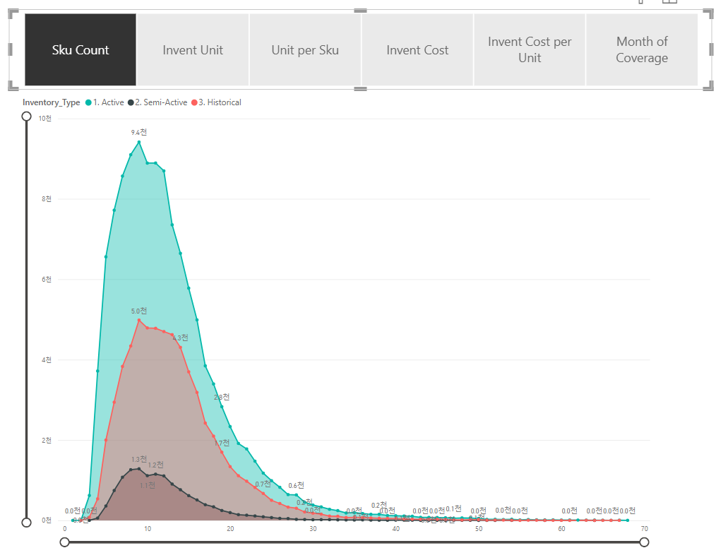Image resolution: width=716 pixels, height=560 pixels.
Task: Click top handle of vertical zoom slider
Action: (x=27, y=117)
